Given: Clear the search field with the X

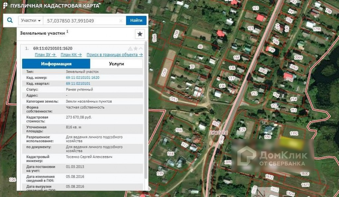Looking at the screenshot, I should click(121, 21).
